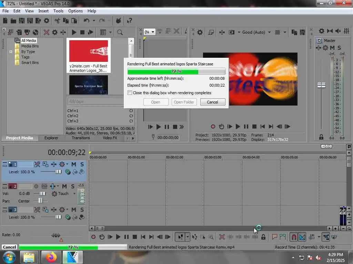The image size is (353, 264).
Task: Click Remove selected media red X icon
Action: [x=47, y=32]
